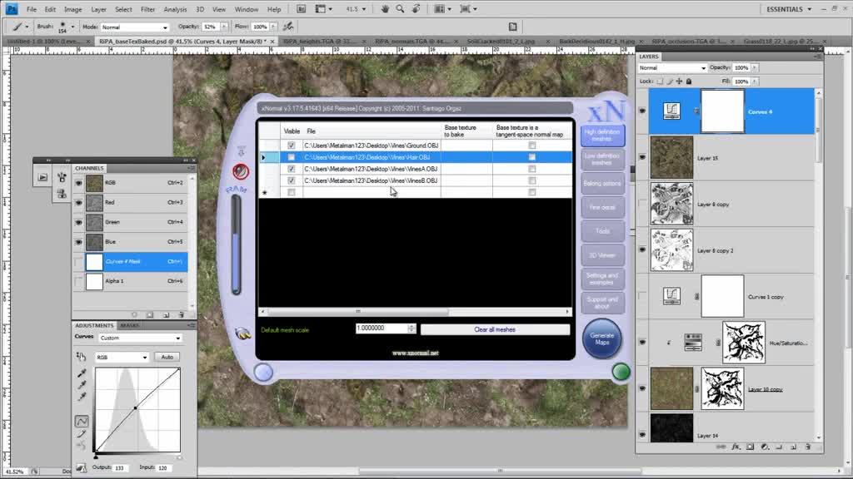Open the layer Fill slider arrow
The height and width of the screenshot is (479, 853).
click(x=755, y=81)
